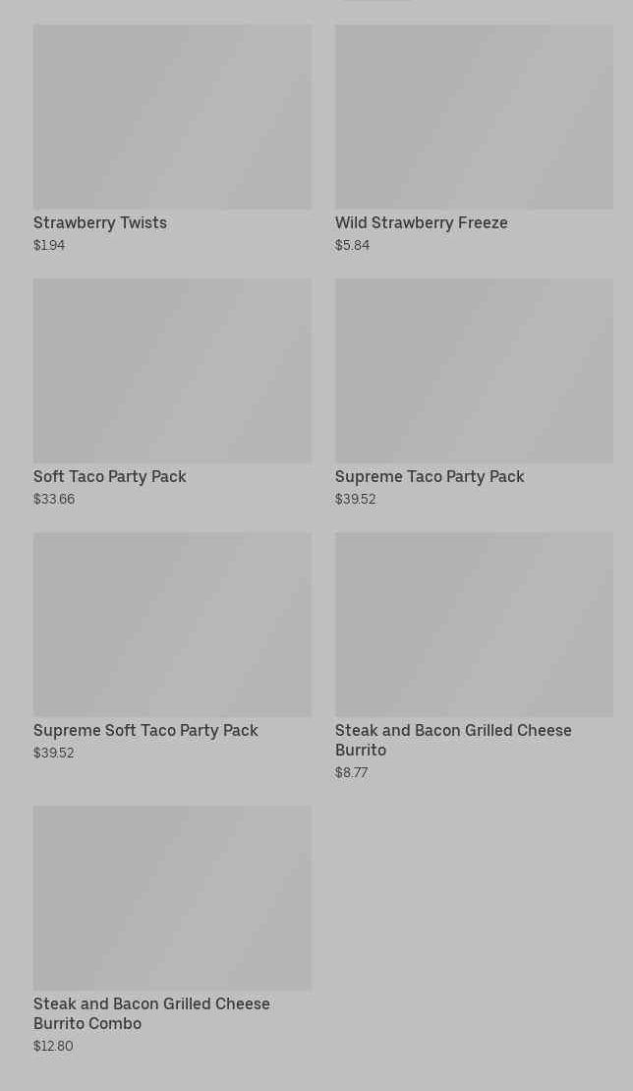Click the $5.84 price text
The image size is (633, 1091).
pyautogui.click(x=352, y=246)
